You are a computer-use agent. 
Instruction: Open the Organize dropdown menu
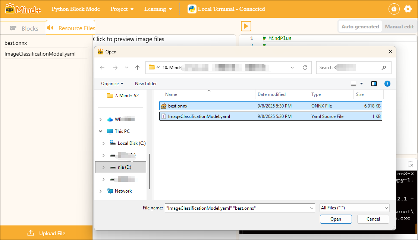[x=112, y=84]
